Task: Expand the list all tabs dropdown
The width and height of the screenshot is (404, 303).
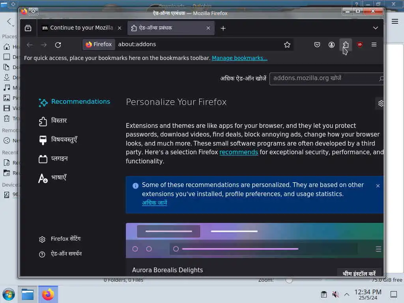Action: pyautogui.click(x=376, y=28)
